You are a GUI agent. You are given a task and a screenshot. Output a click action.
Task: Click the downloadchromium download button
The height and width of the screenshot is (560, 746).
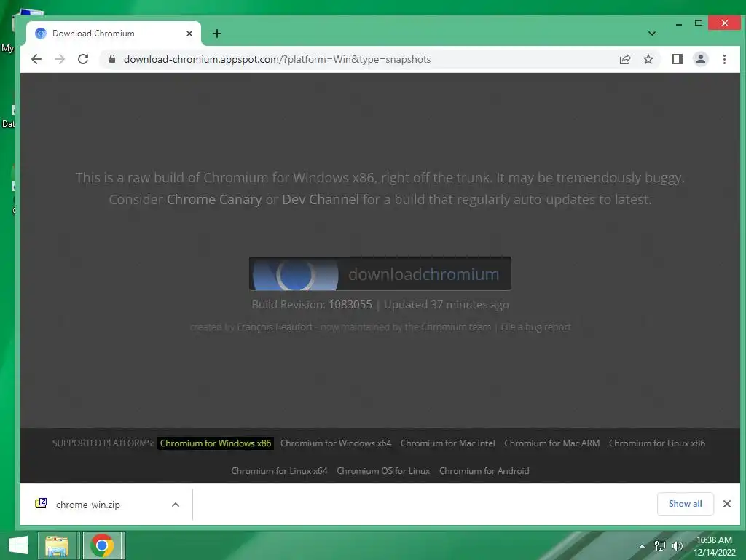[380, 274]
